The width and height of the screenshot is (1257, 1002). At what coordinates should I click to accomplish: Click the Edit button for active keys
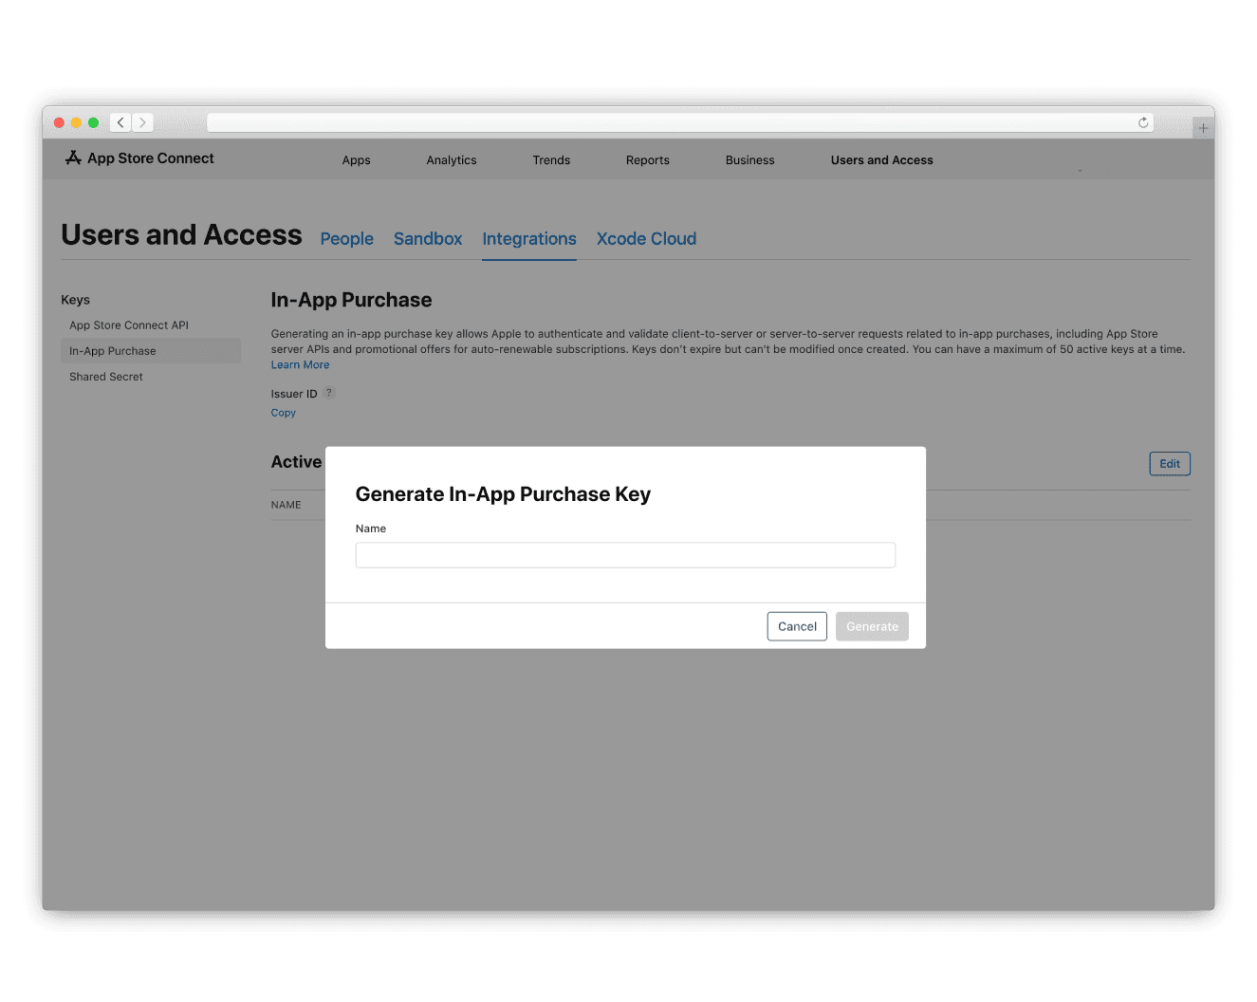1169,463
